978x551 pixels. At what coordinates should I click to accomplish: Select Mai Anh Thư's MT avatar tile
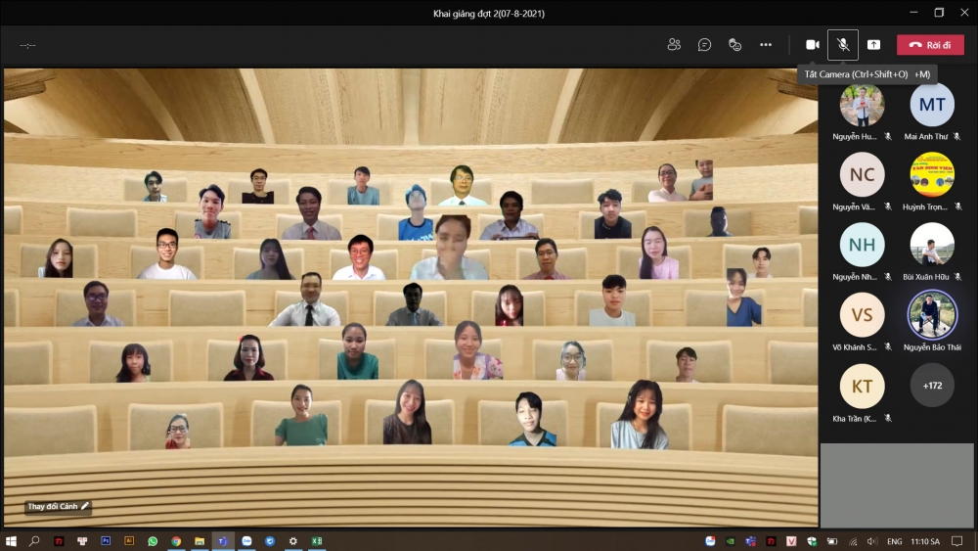click(x=932, y=105)
